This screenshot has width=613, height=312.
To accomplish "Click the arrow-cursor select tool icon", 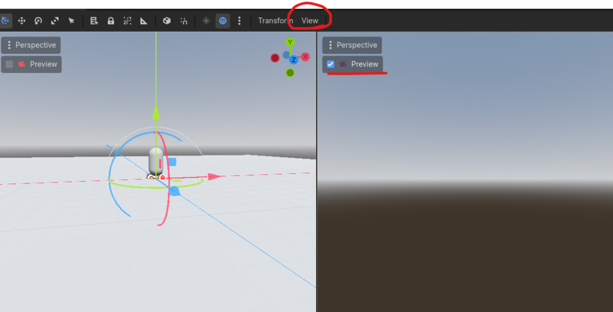I will 71,21.
